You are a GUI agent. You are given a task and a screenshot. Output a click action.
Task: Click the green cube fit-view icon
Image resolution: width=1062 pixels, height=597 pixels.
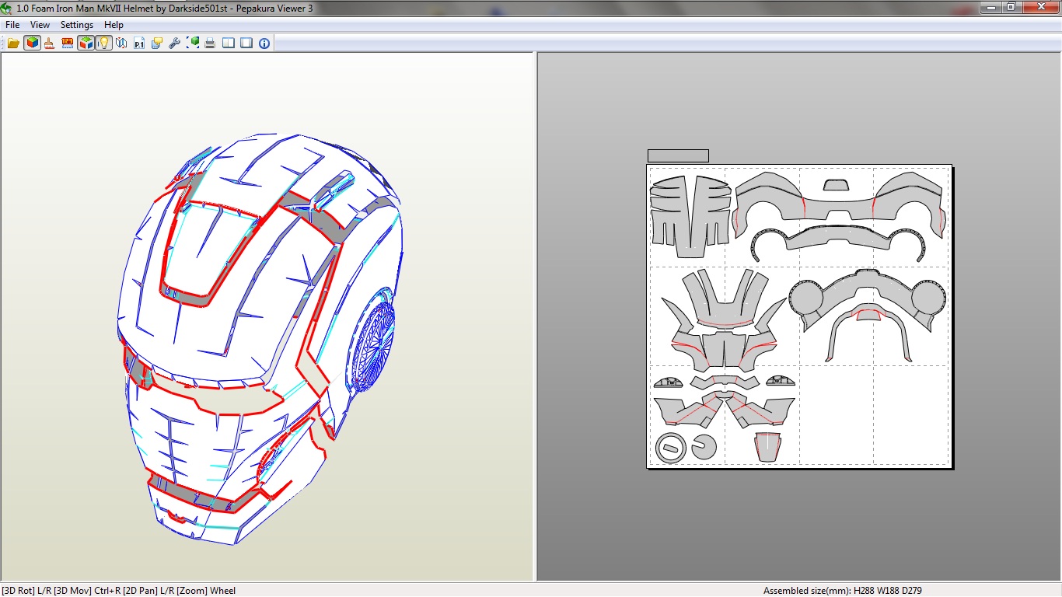pos(193,43)
